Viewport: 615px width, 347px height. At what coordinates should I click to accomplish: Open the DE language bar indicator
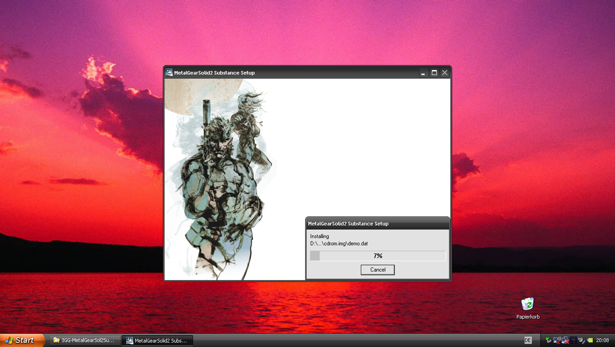click(x=528, y=340)
